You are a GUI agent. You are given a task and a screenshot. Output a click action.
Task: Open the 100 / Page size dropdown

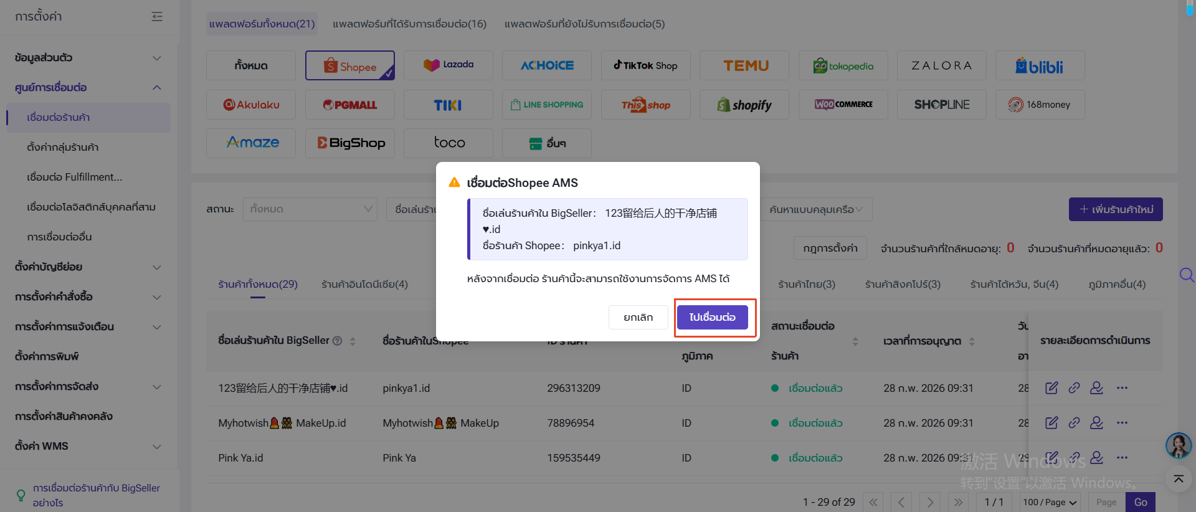point(1050,502)
